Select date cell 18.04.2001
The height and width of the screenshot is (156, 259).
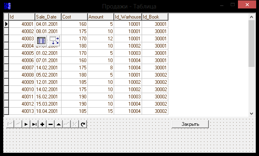48,111
